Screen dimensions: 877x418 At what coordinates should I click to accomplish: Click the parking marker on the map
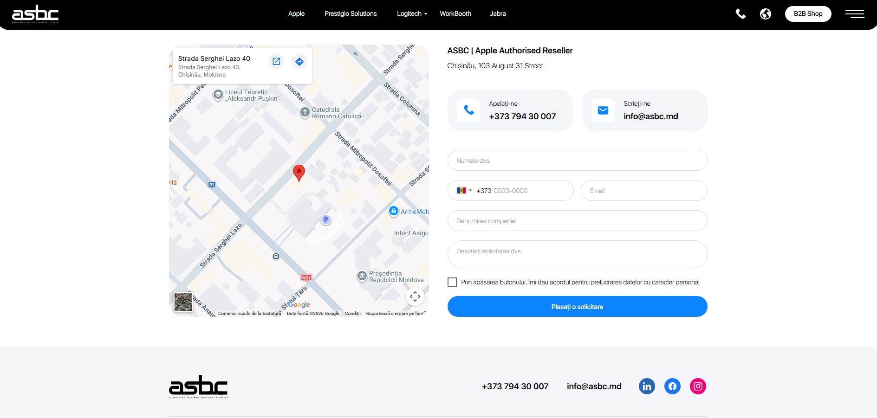[326, 219]
